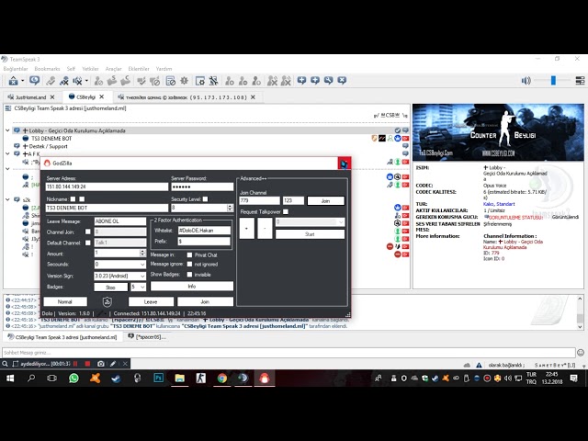Toggle the 'not ignored' checkbox
Image resolution: width=588 pixels, height=441 pixels.
click(x=190, y=265)
